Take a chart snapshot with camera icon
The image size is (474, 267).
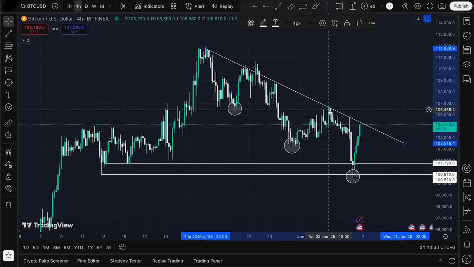(x=442, y=6)
